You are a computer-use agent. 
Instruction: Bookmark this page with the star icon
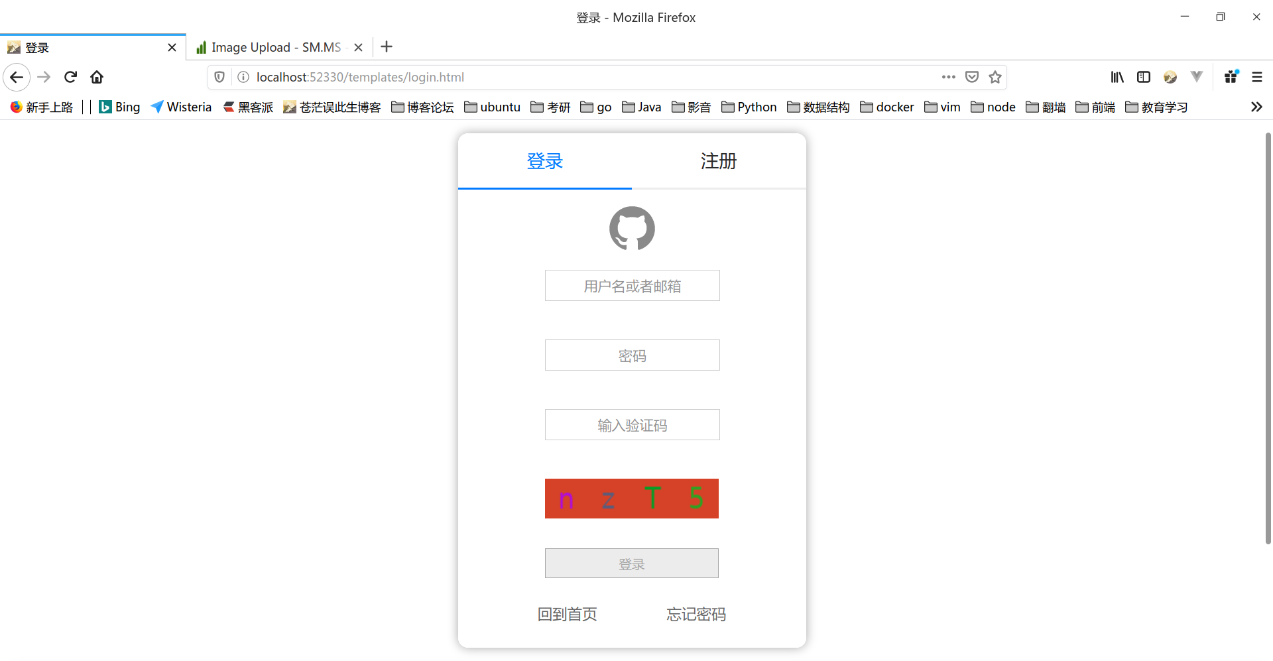click(995, 77)
